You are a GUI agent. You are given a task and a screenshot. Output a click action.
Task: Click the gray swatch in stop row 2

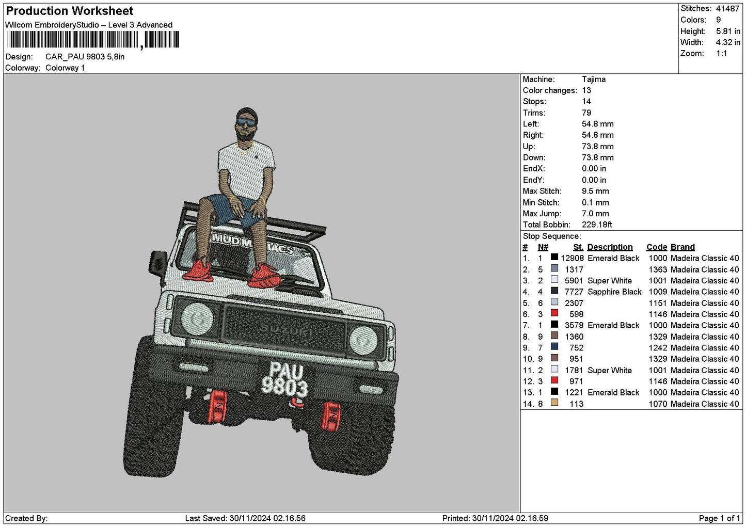[554, 268]
